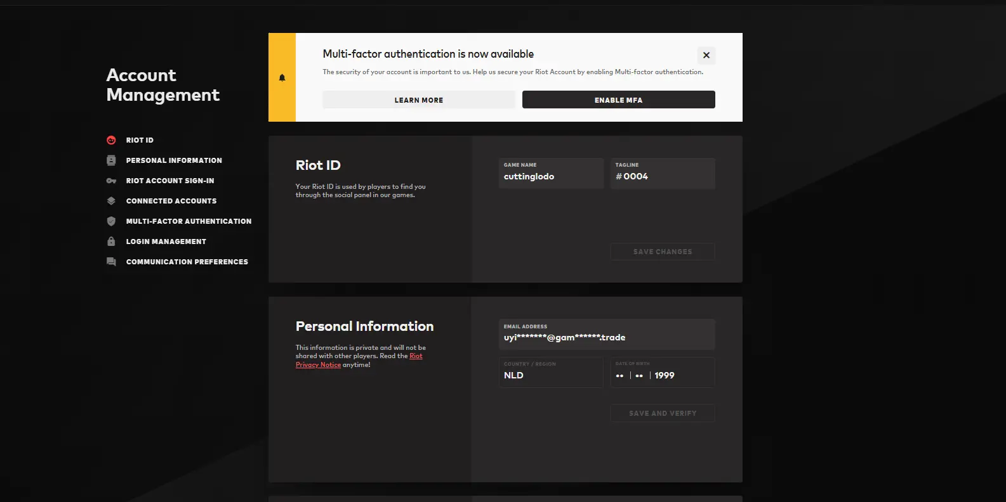
Task: Click the Date of Birth field
Action: click(662, 375)
